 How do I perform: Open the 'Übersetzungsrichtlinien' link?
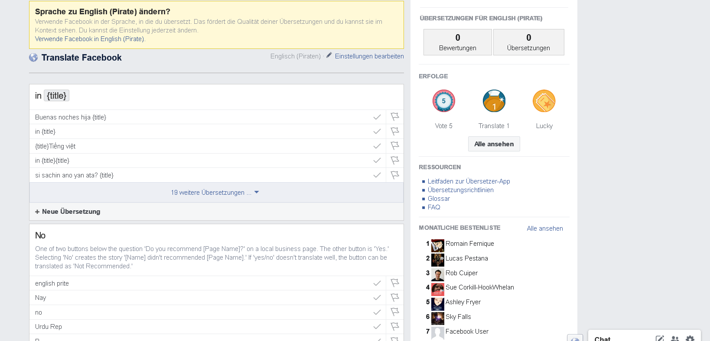click(x=461, y=190)
